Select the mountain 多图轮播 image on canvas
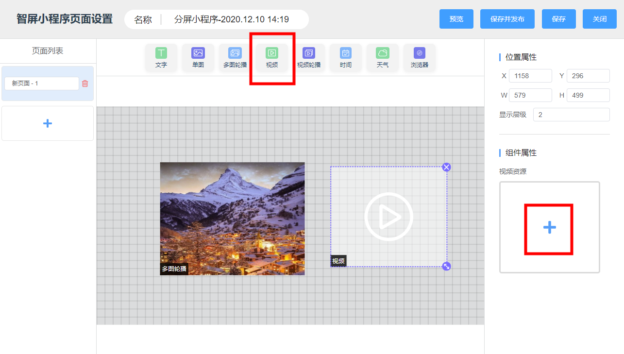This screenshot has width=624, height=354. coord(233,219)
